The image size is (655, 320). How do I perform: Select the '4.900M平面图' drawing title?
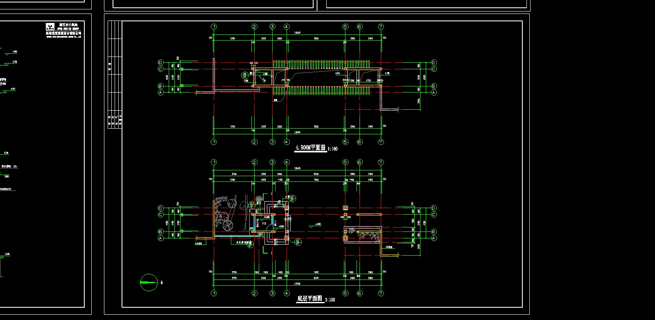311,148
